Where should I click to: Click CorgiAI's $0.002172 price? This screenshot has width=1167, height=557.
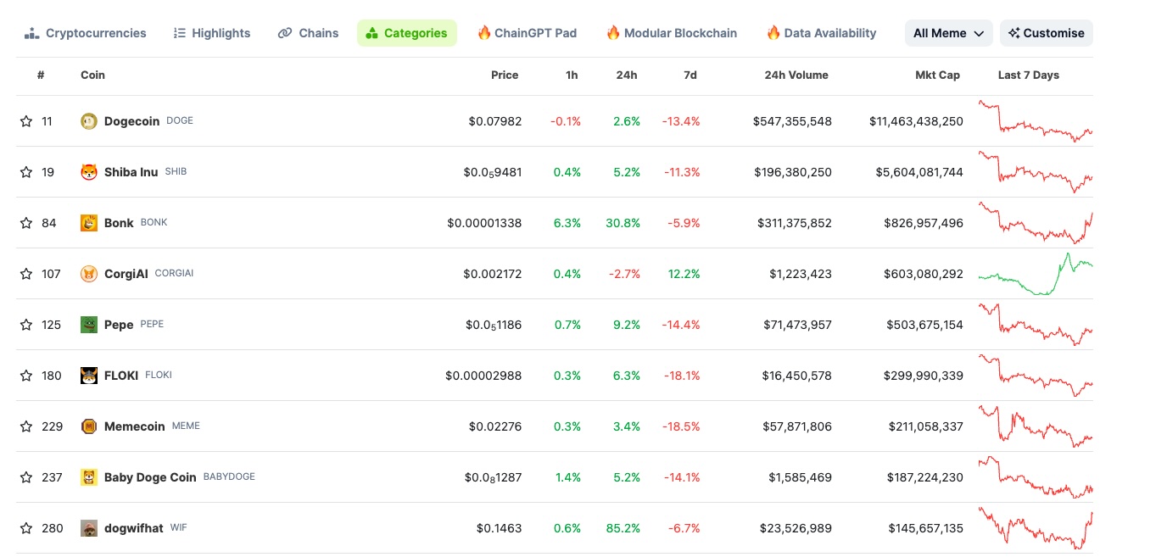click(493, 274)
